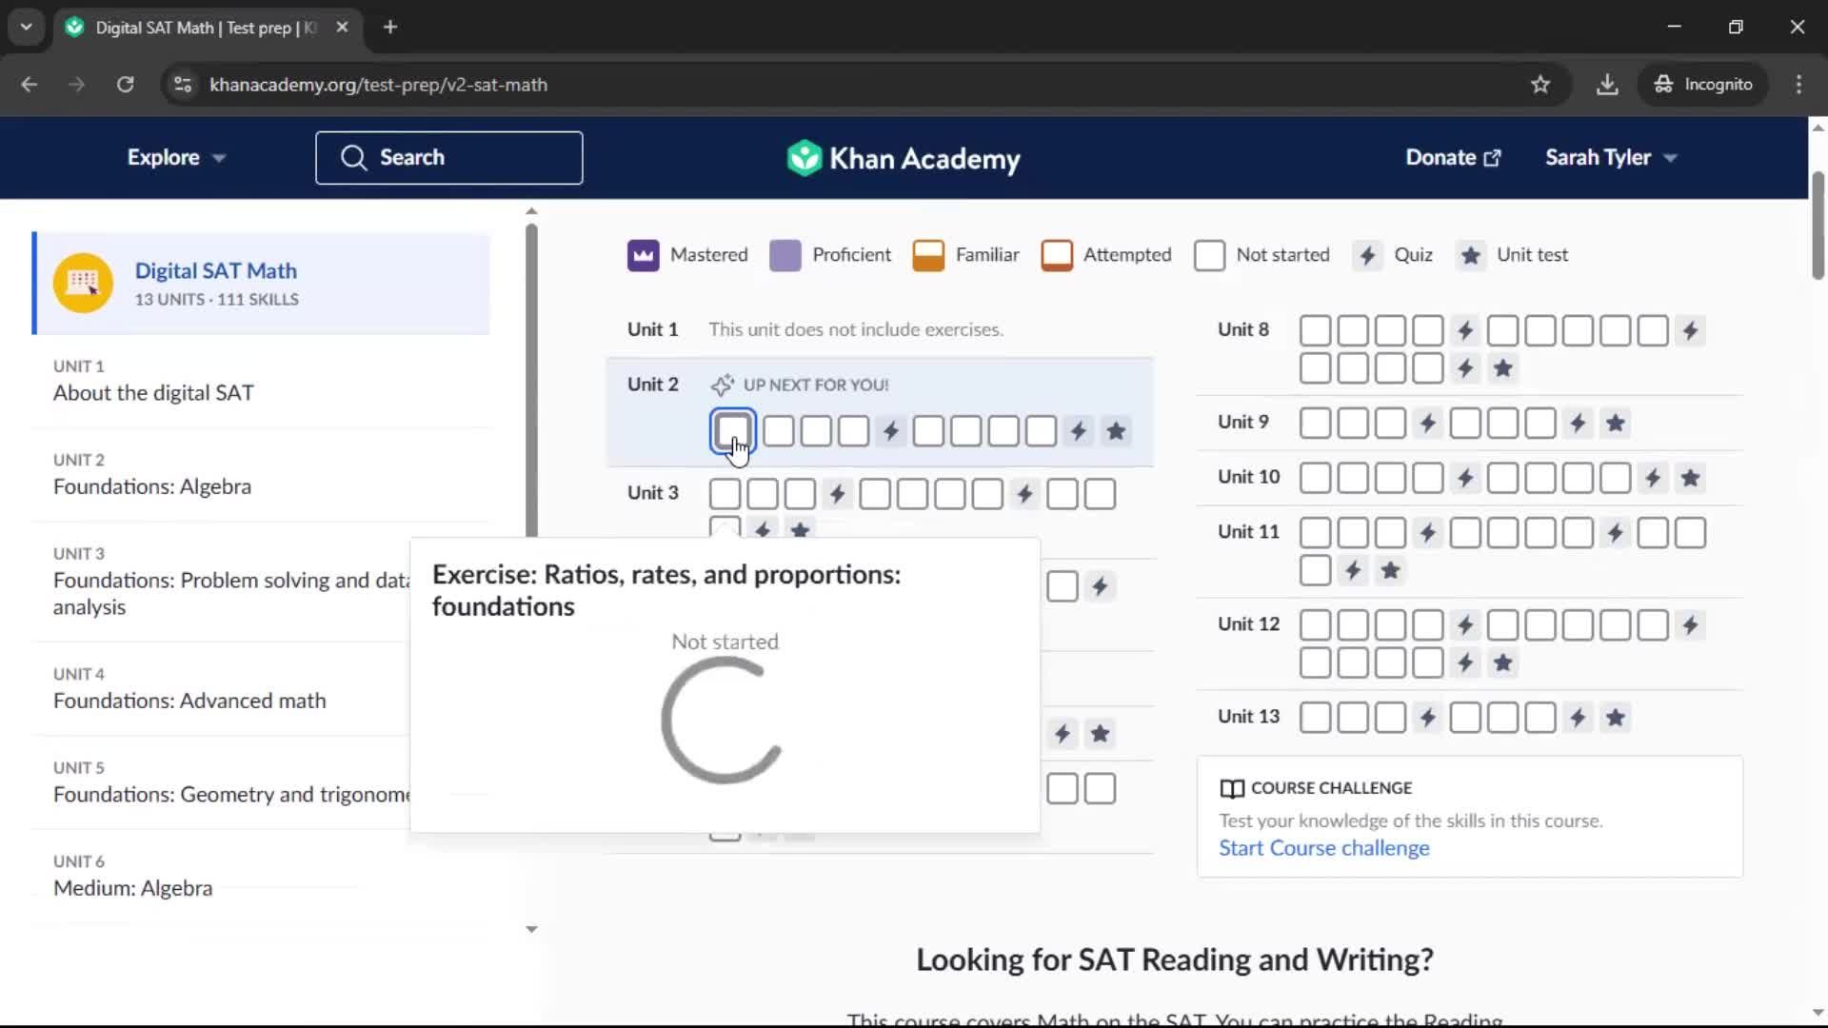Click the Unit 8 label link
This screenshot has height=1028, width=1828.
coord(1242,329)
